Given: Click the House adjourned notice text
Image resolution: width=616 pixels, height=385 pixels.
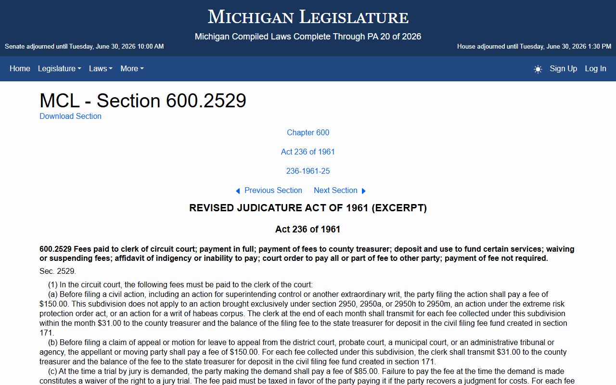Looking at the screenshot, I should pyautogui.click(x=534, y=47).
